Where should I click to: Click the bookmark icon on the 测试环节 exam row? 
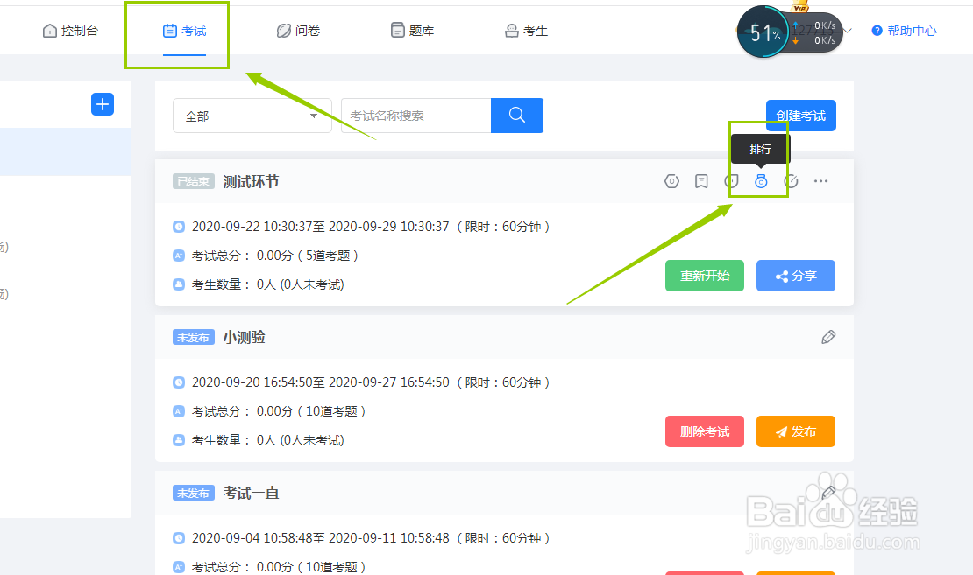coord(701,181)
